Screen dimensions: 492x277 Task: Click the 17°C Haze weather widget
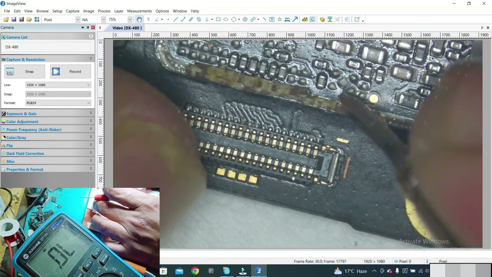click(x=350, y=271)
